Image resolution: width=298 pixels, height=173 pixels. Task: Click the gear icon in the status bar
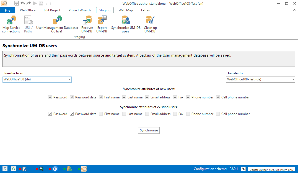243,169
